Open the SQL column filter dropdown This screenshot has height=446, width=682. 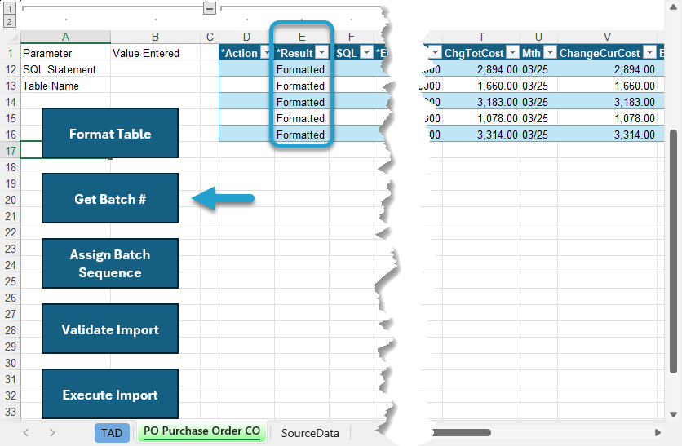click(367, 53)
